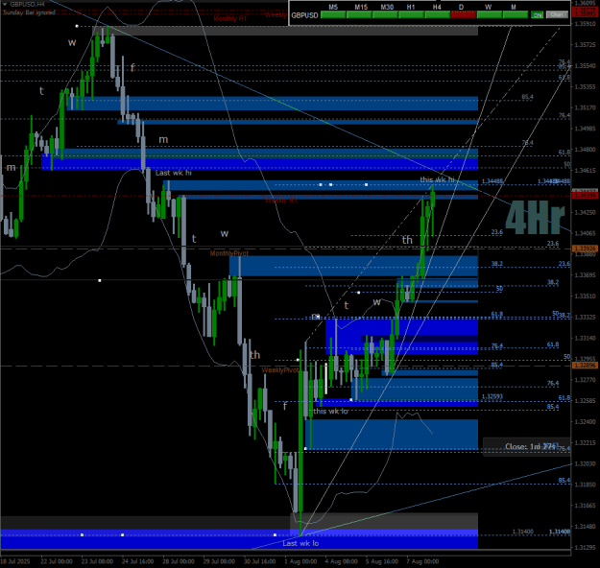Click the large 4Hr timeframe label
600x568 pixels.
tap(535, 219)
